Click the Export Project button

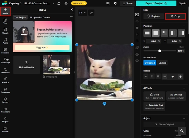156,3
